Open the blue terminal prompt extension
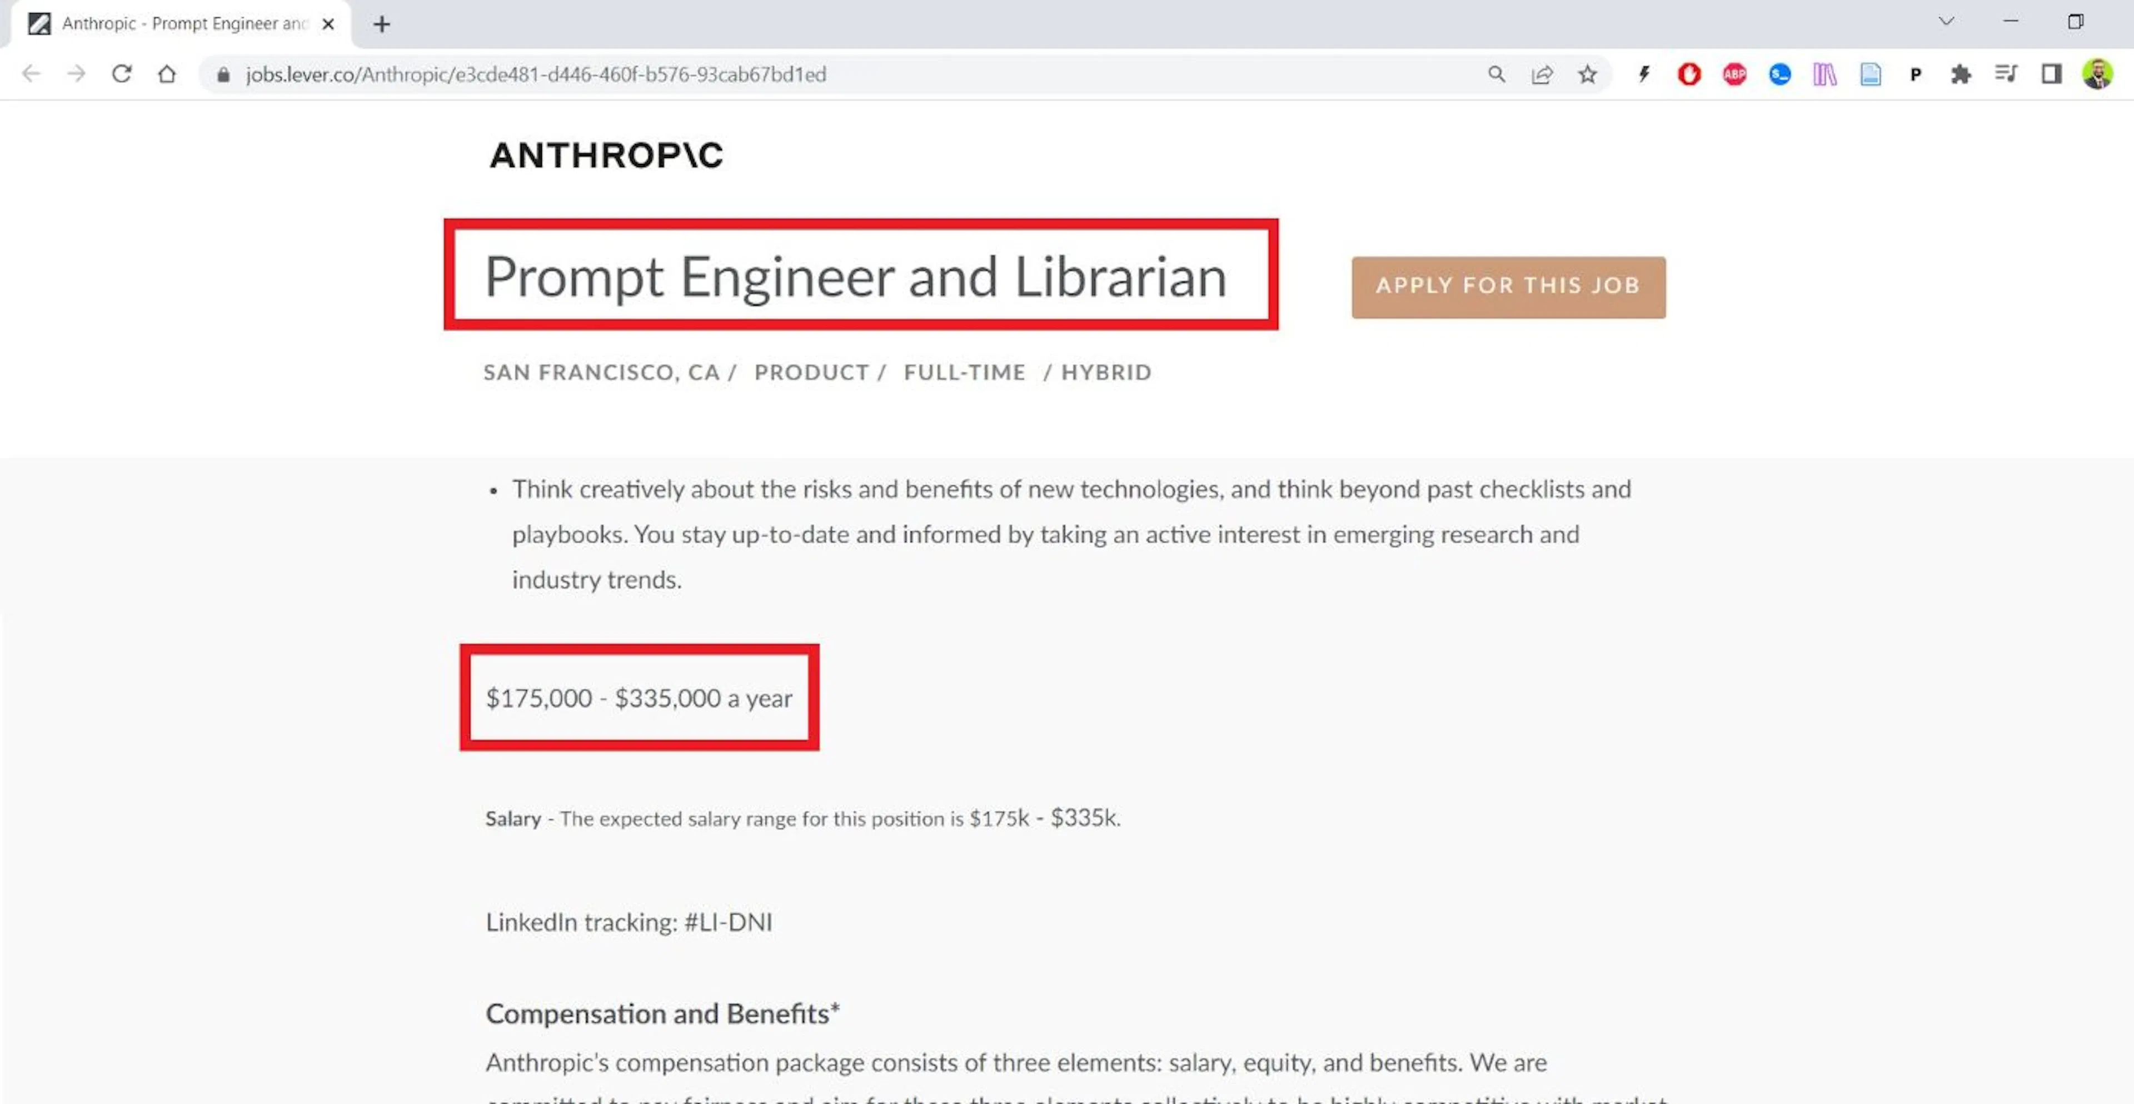This screenshot has width=2134, height=1104. click(1779, 74)
